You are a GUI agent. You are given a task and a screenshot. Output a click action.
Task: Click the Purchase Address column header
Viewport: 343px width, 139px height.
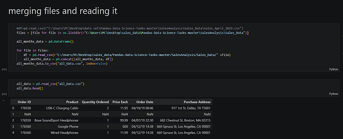(x=197, y=102)
